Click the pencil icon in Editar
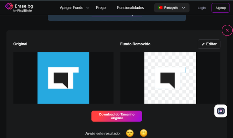This screenshot has height=138, width=233. coord(203,44)
